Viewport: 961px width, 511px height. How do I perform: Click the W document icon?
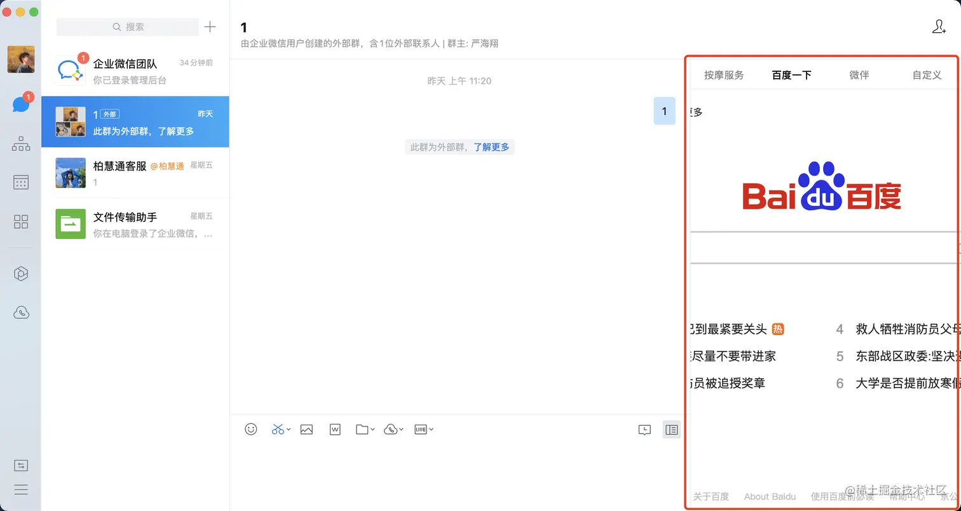(x=335, y=430)
